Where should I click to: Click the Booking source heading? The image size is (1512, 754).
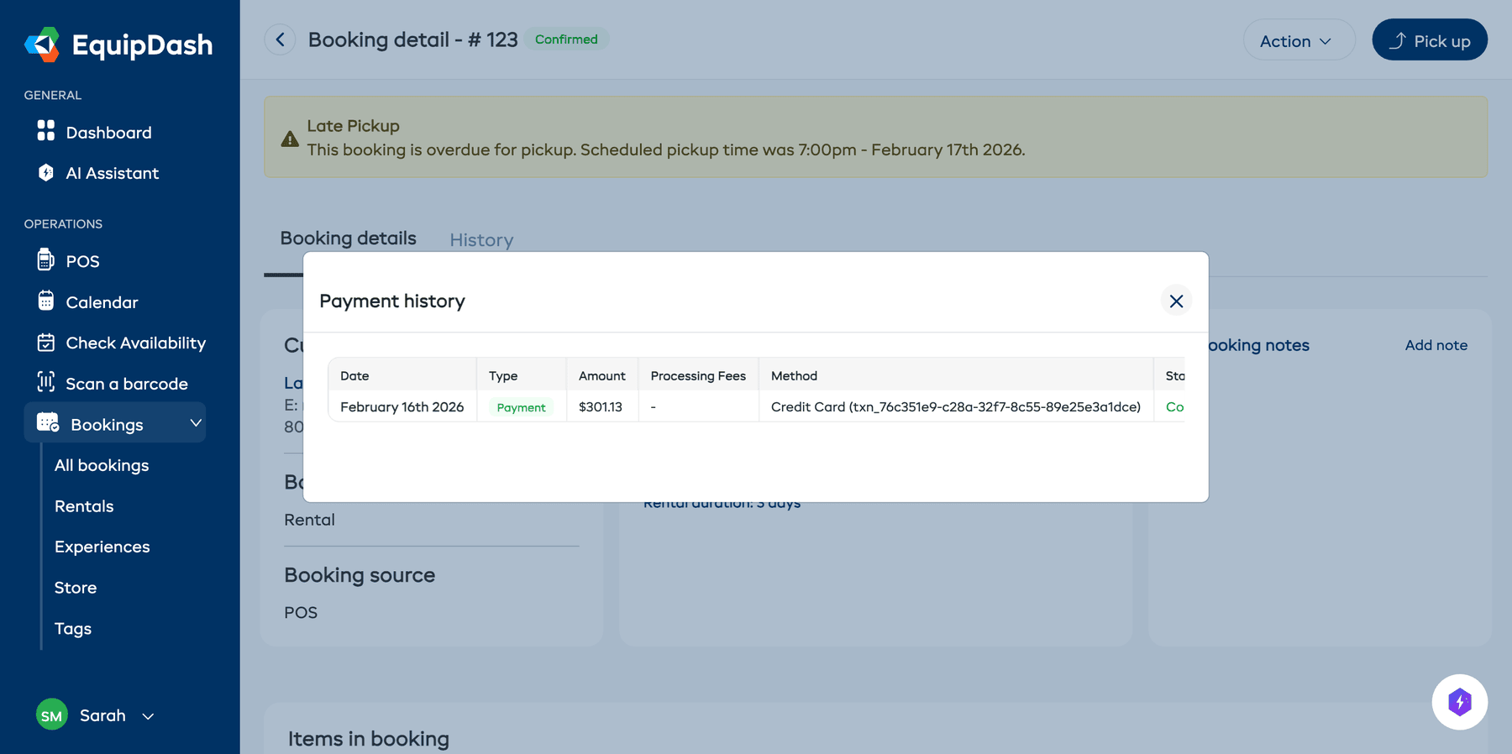click(360, 575)
